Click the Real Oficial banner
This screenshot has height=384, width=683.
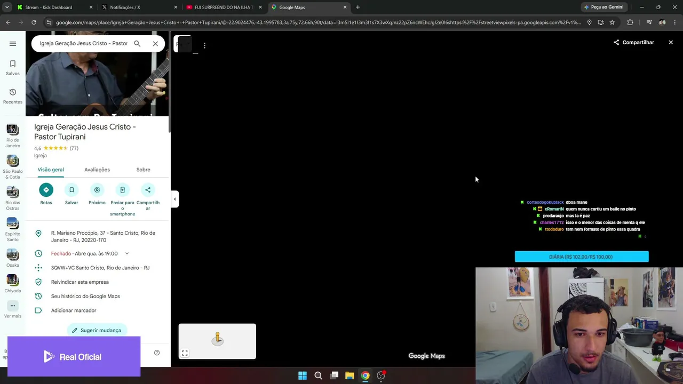point(74,356)
